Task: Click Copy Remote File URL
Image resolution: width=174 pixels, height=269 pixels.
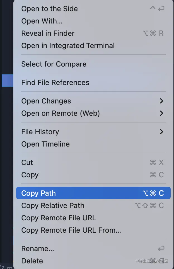Action: coord(59,218)
